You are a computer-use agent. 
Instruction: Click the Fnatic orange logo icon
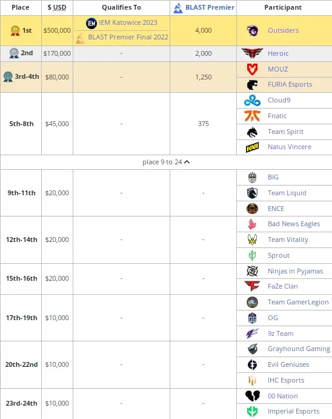(x=252, y=116)
